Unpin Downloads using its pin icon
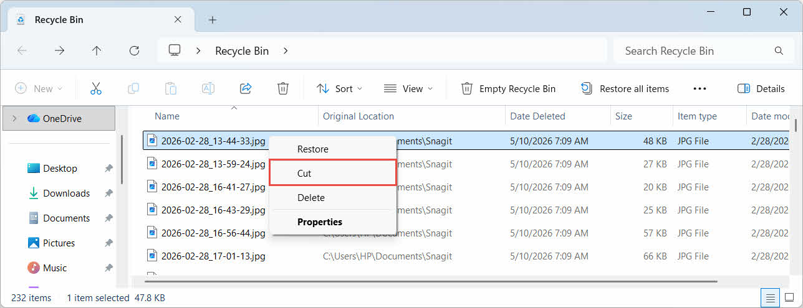Screen dimensions: 803x308 (108, 194)
